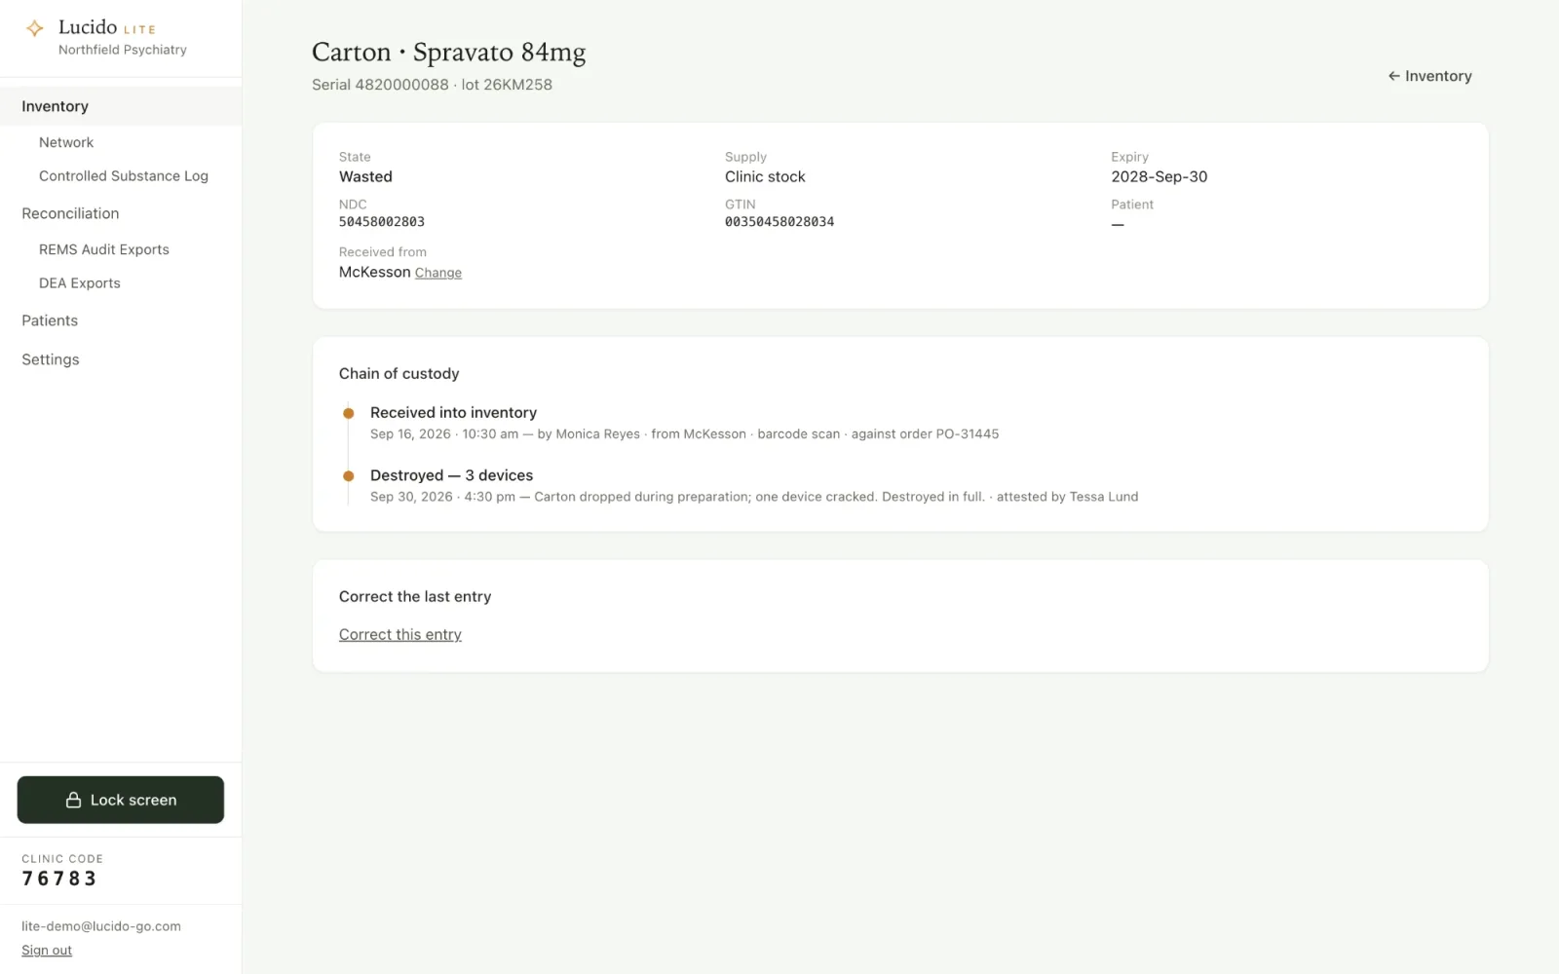The width and height of the screenshot is (1559, 974).
Task: Click the Destroyed entry timeline dot
Action: 348,476
